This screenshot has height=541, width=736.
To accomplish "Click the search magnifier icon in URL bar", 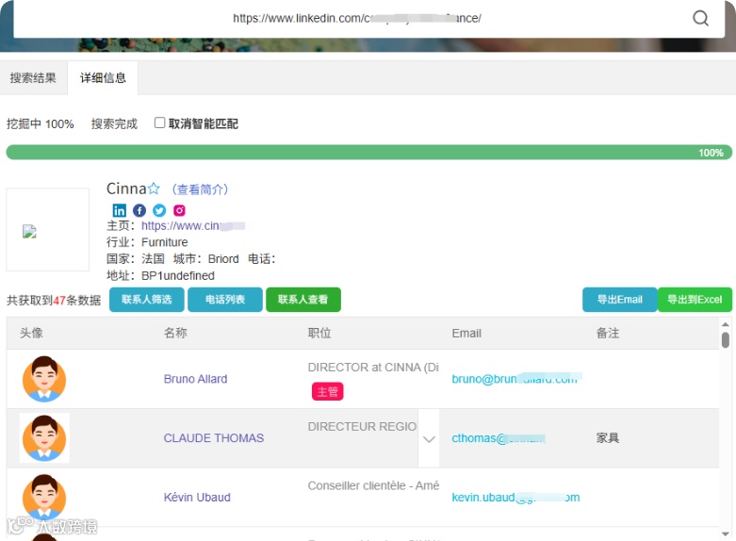I will point(700,18).
